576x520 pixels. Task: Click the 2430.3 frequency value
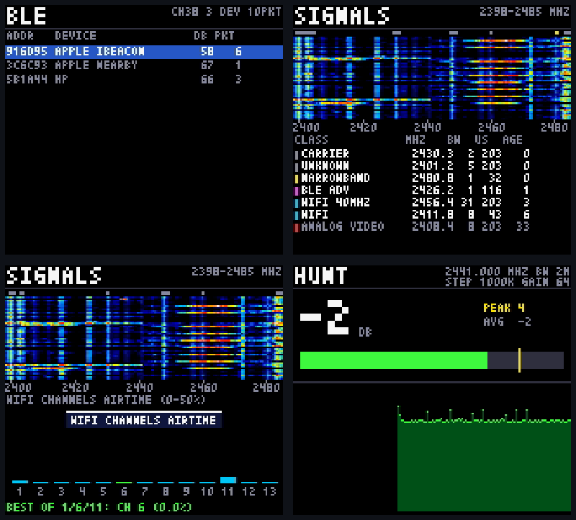pos(433,153)
